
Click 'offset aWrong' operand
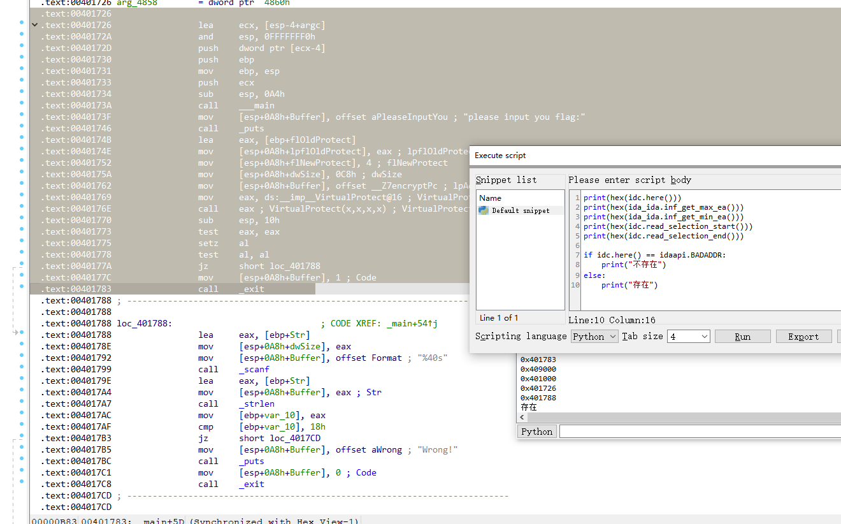pos(369,450)
